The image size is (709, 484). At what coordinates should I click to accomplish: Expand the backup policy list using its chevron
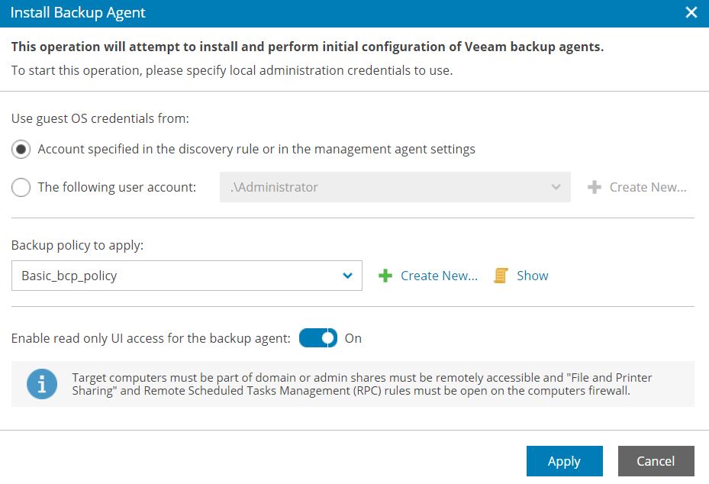347,276
